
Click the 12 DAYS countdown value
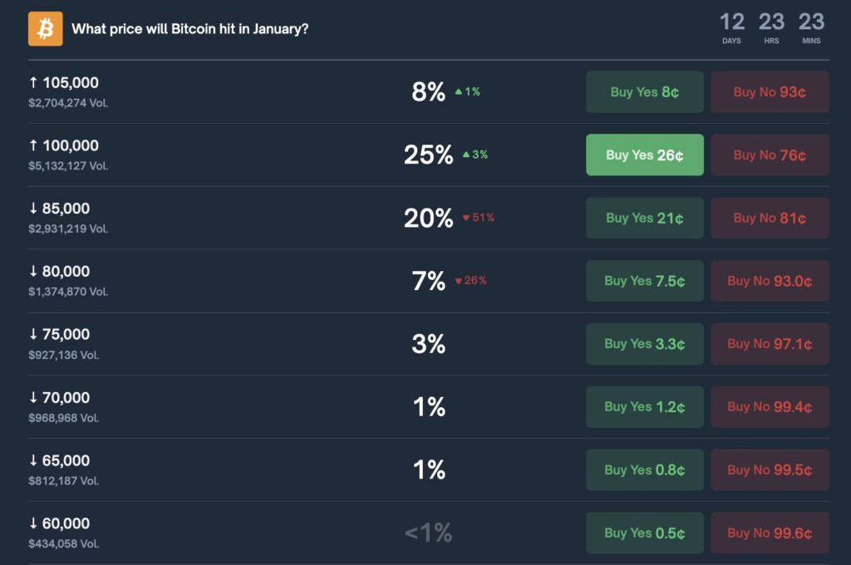(731, 22)
